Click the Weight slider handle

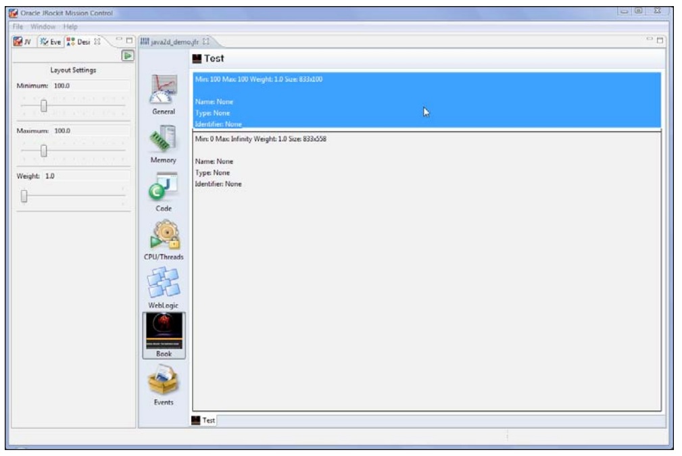[x=24, y=196]
